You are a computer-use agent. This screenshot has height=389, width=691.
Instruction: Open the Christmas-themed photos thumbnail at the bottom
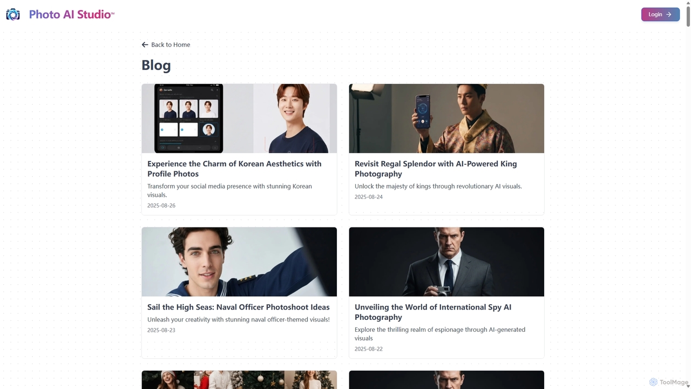pos(239,380)
